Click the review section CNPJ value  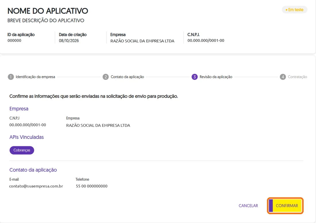pos(28,125)
